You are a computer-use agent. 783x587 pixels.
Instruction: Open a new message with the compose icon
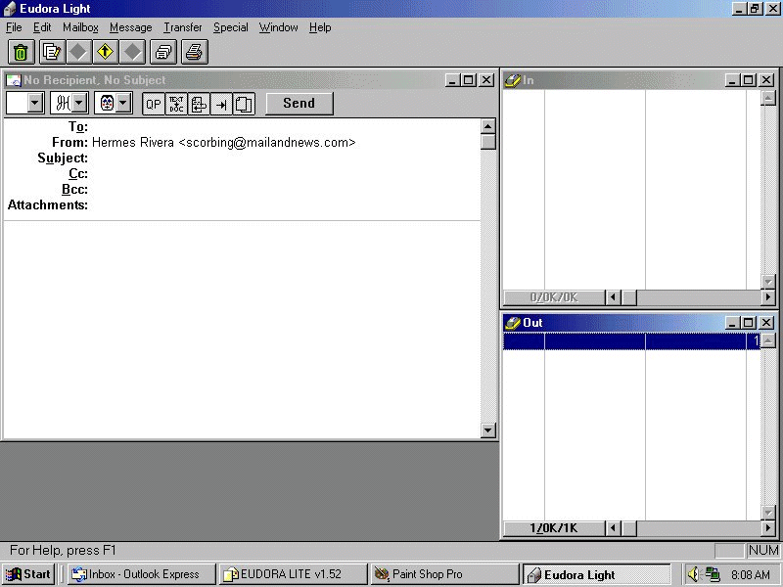[50, 51]
